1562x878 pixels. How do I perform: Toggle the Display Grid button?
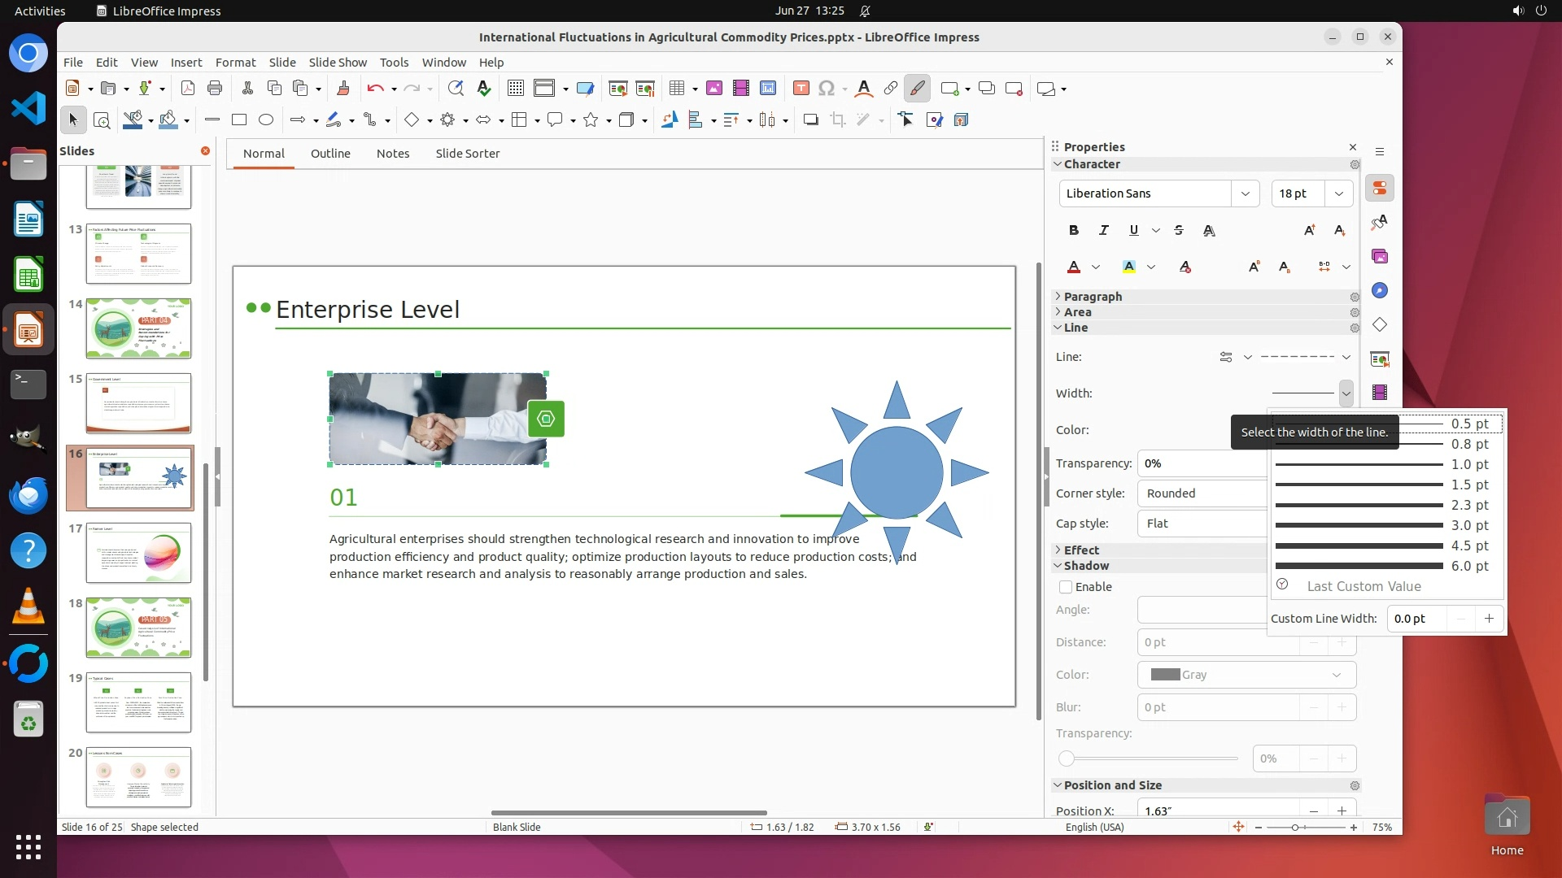515,89
